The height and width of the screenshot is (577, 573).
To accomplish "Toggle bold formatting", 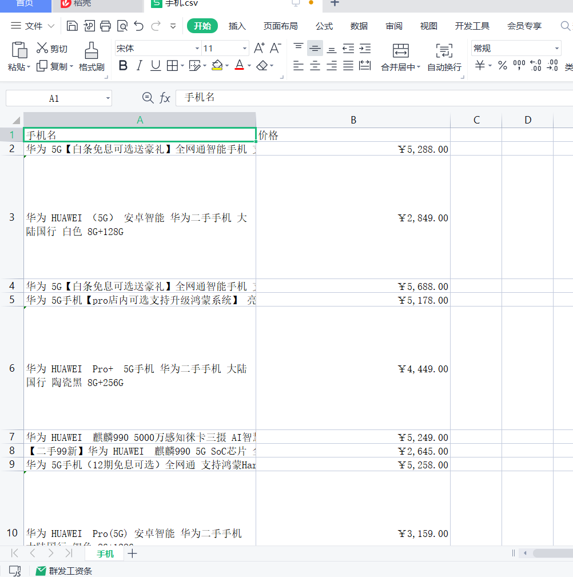I will 124,66.
